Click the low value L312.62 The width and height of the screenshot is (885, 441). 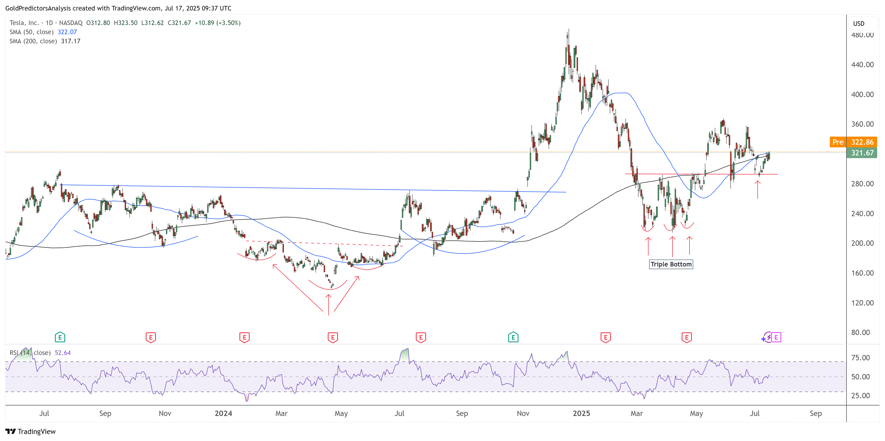click(152, 23)
